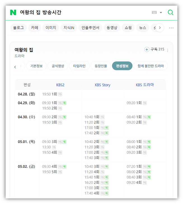Select the 지식iN search tab
Image resolution: width=183 pixels, height=204 pixels.
pyautogui.click(x=69, y=28)
